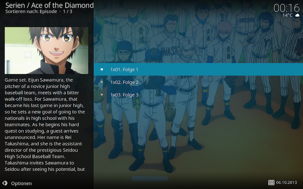
Task: Click the episode plot description text
Action: click(45, 125)
